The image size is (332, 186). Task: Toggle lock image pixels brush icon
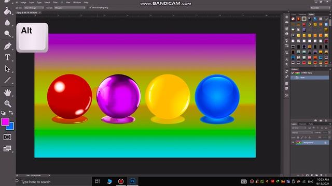pos(302,137)
